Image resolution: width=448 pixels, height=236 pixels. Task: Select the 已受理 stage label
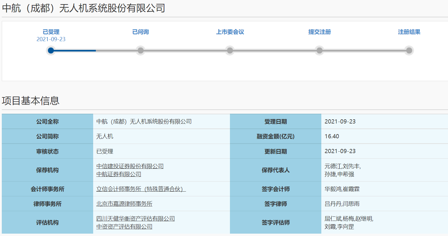pyautogui.click(x=51, y=32)
